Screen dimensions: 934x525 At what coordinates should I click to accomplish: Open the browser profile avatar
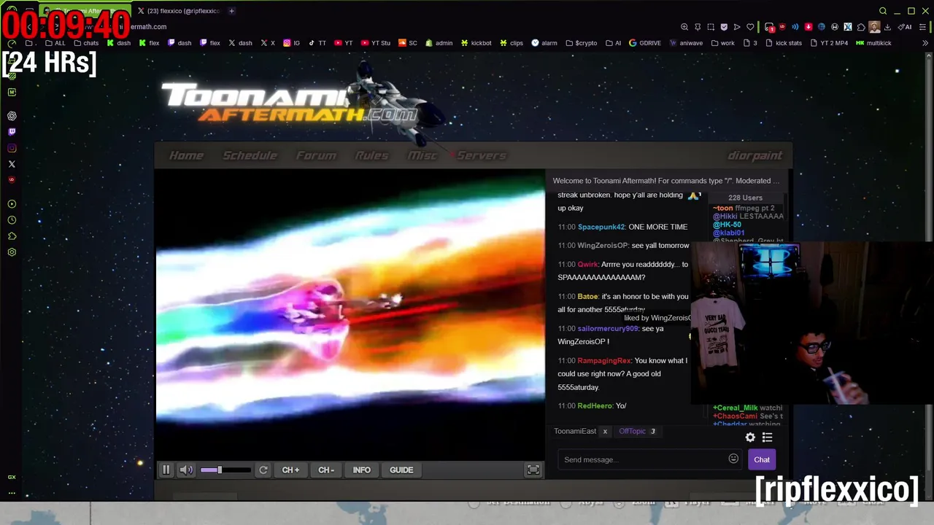coord(874,27)
